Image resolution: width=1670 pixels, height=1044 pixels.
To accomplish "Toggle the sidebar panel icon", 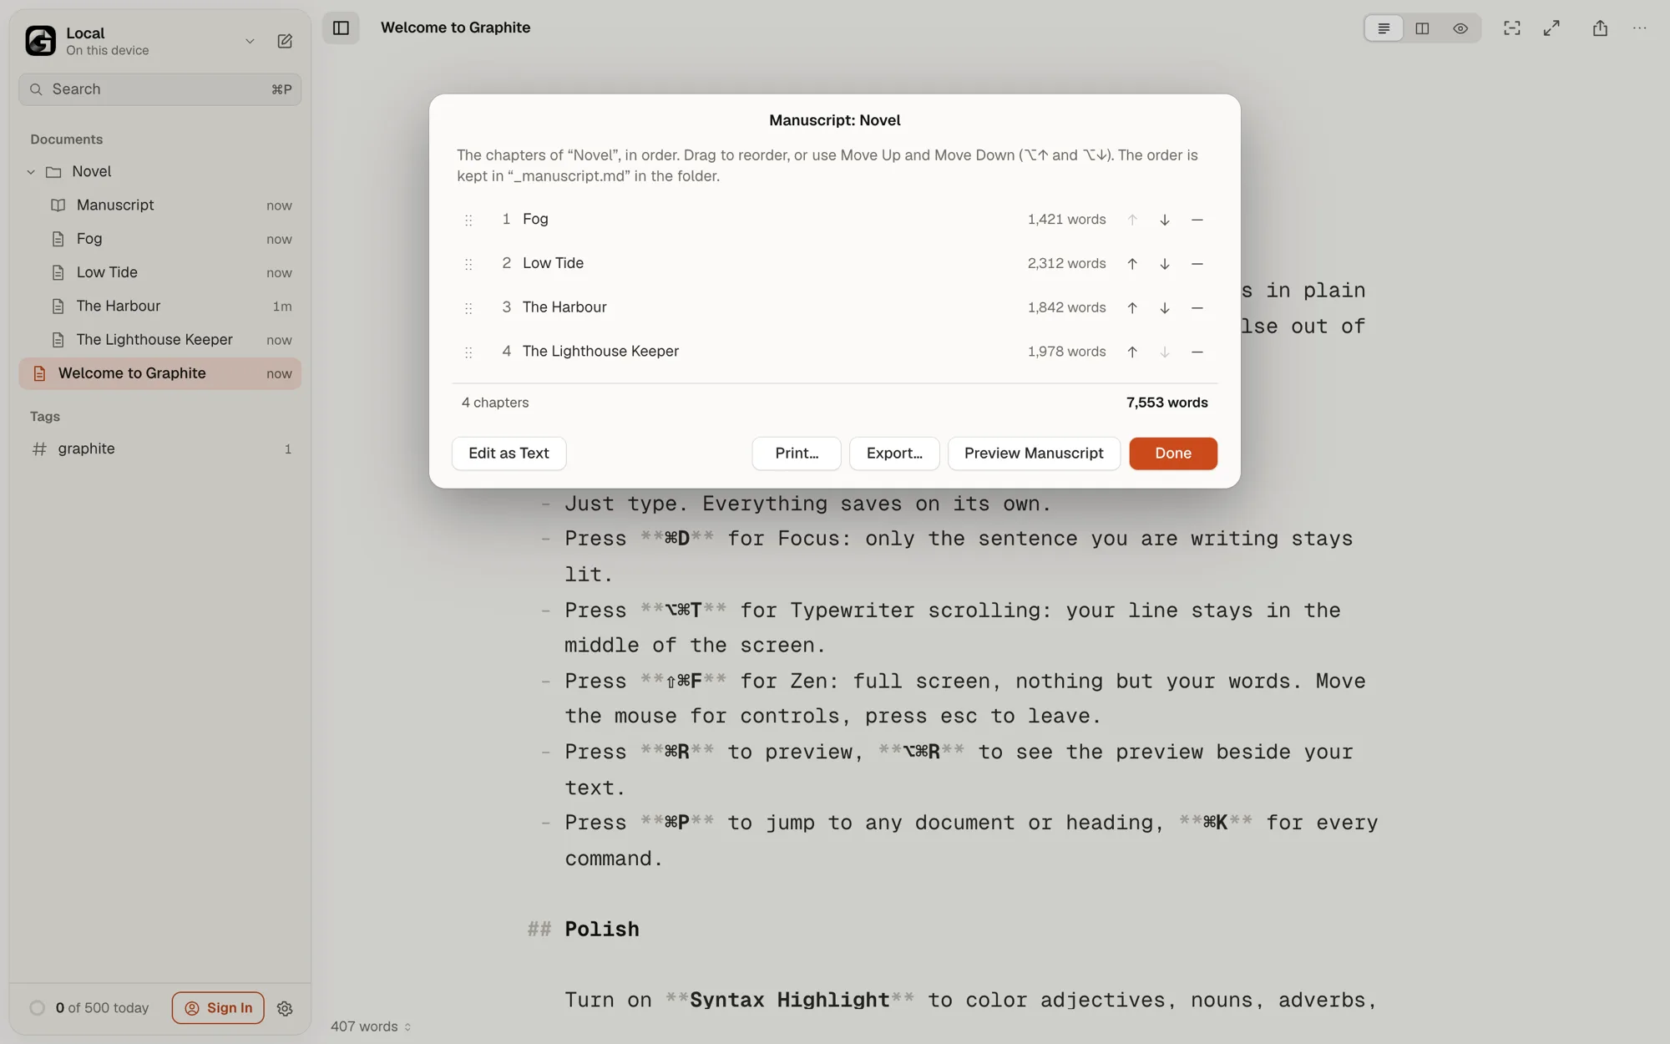I will [341, 28].
